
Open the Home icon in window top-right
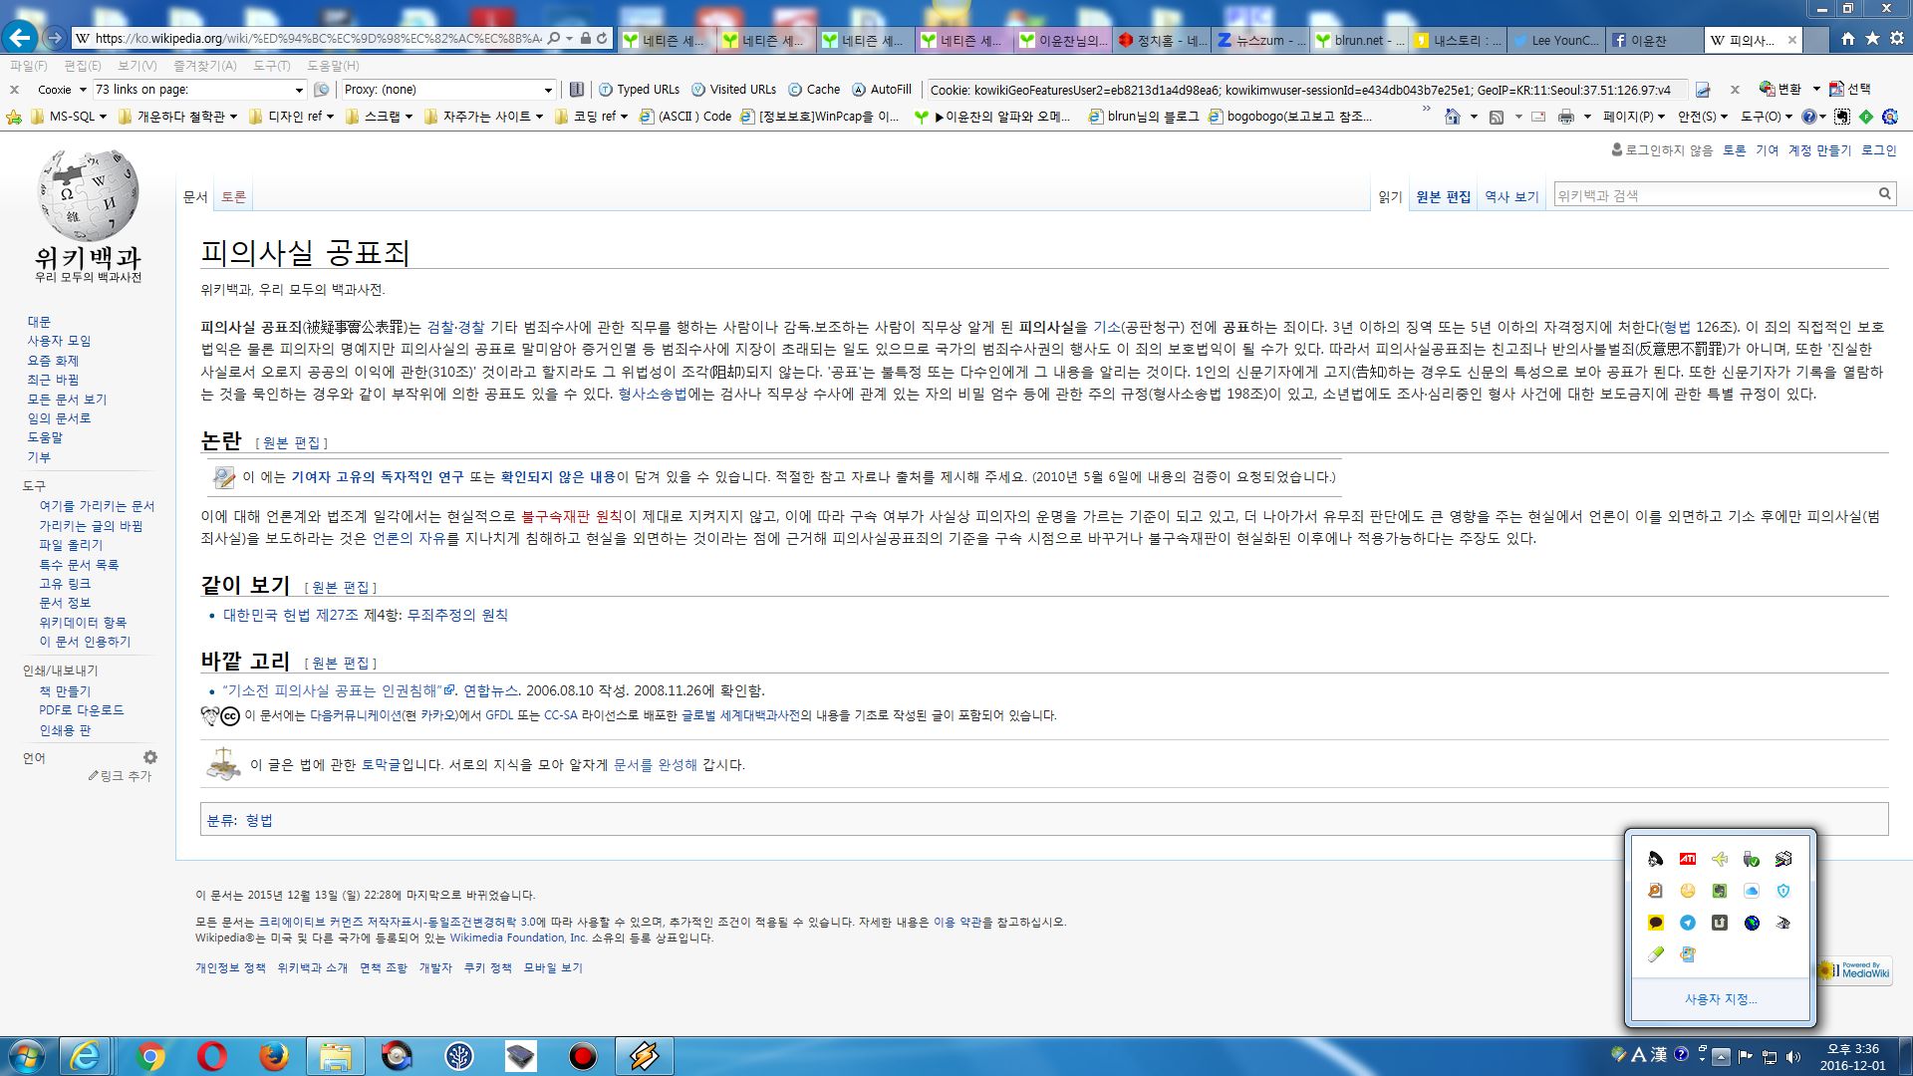(x=1848, y=39)
